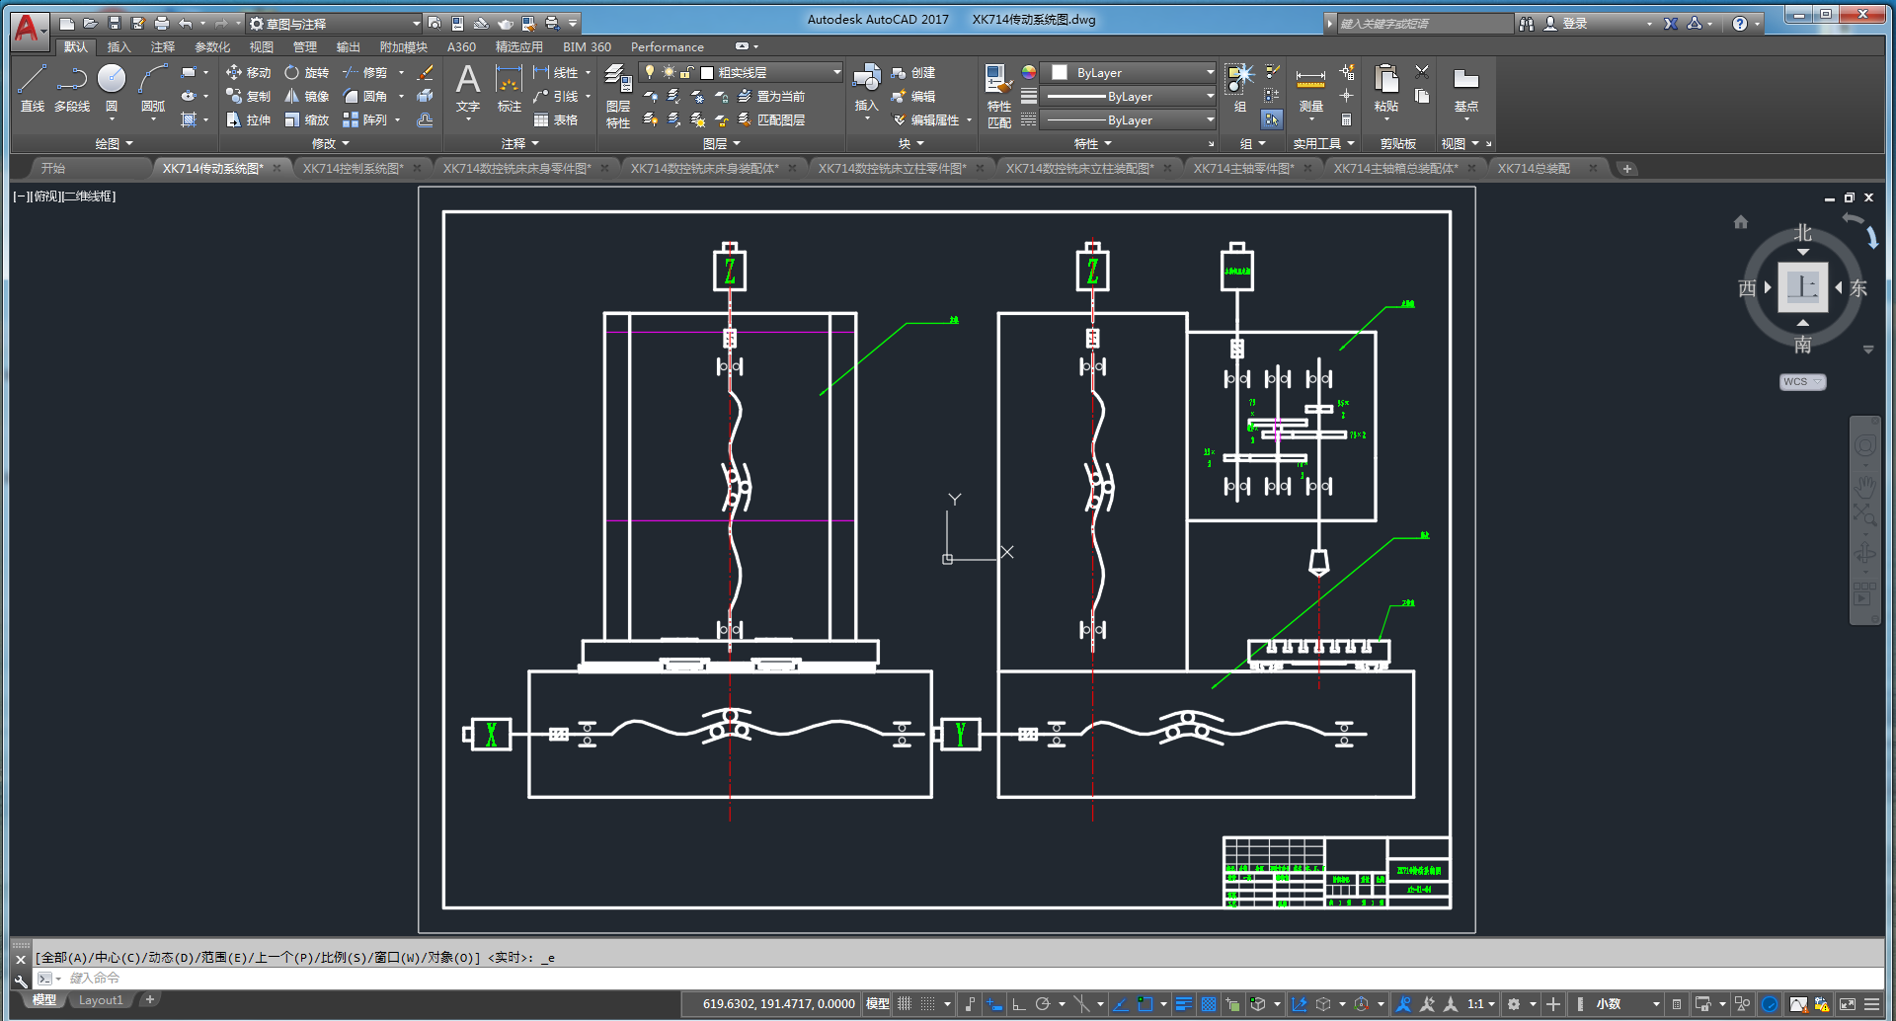This screenshot has width=1896, height=1021.
Task: Toggle 2D object snap in status bar
Action: coord(1145,1004)
